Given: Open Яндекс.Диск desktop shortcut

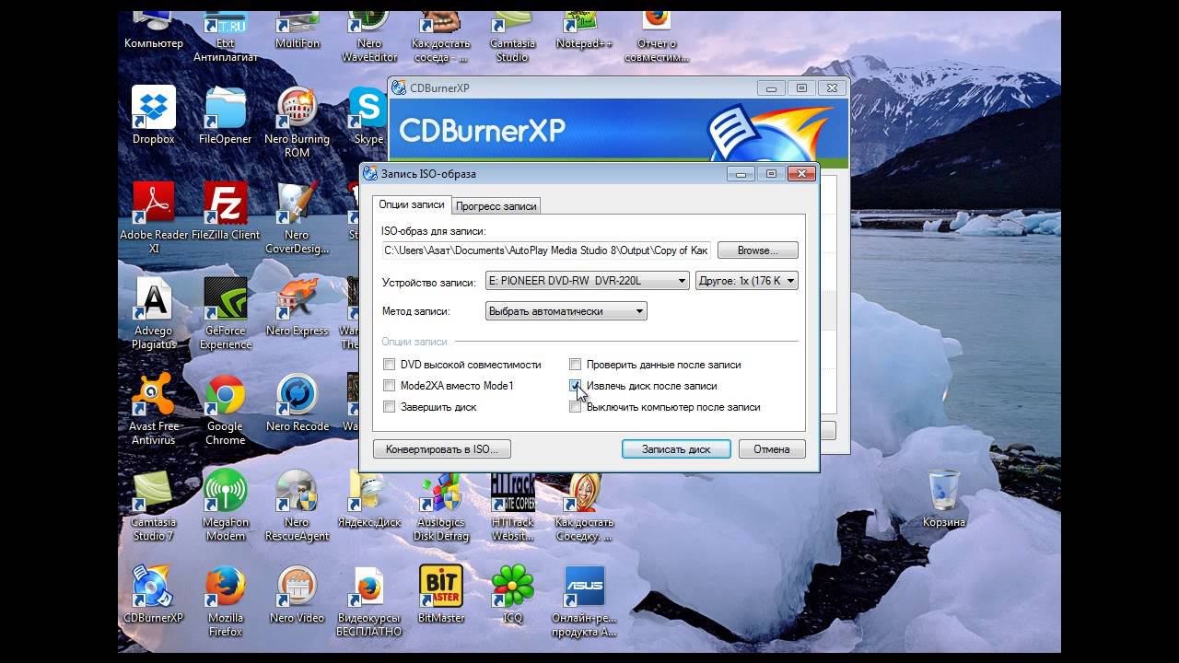Looking at the screenshot, I should [x=368, y=498].
